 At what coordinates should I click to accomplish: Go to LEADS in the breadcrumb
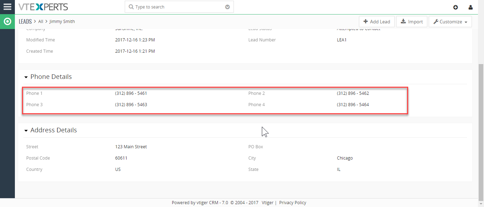pos(25,22)
